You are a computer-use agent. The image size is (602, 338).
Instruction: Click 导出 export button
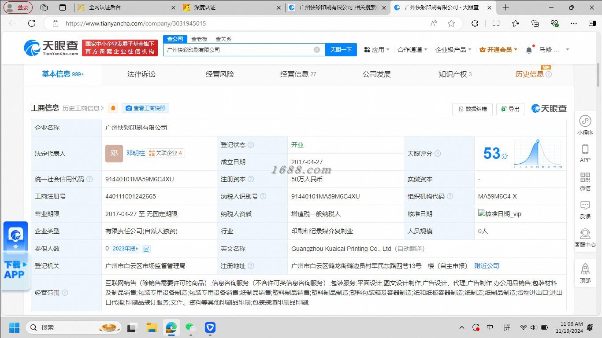click(510, 109)
